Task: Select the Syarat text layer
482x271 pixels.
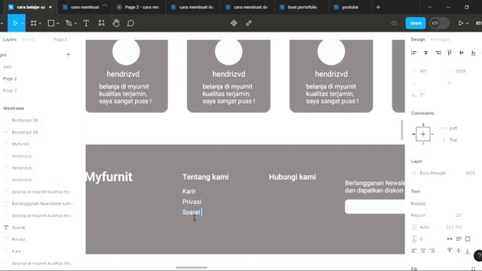Action: click(18, 227)
